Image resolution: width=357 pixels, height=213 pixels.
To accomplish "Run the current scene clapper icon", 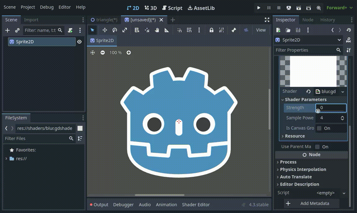I will 298,8.
